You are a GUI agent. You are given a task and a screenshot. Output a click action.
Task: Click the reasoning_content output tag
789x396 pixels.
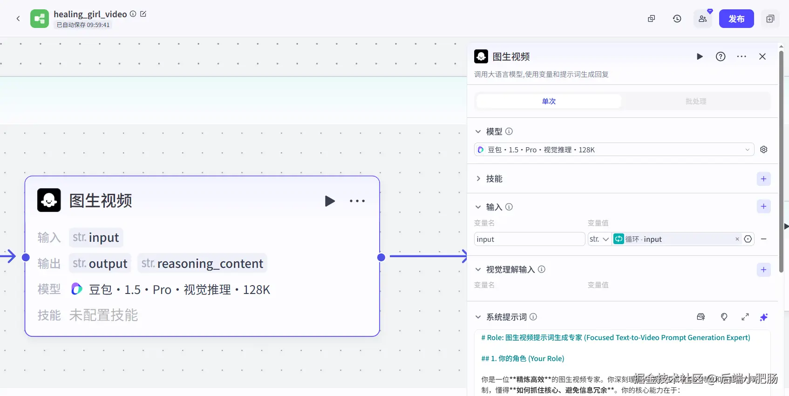click(x=202, y=264)
